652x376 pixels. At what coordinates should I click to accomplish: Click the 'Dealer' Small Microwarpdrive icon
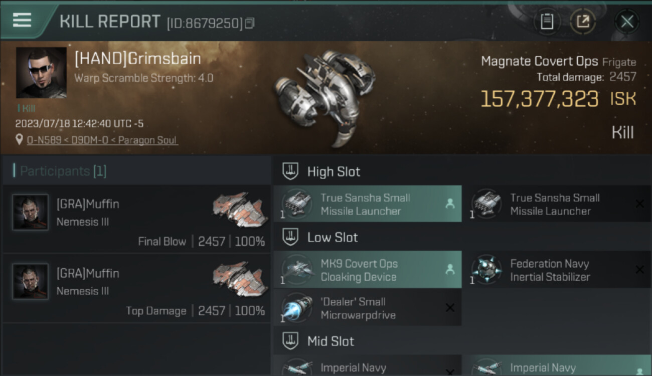coord(297,308)
